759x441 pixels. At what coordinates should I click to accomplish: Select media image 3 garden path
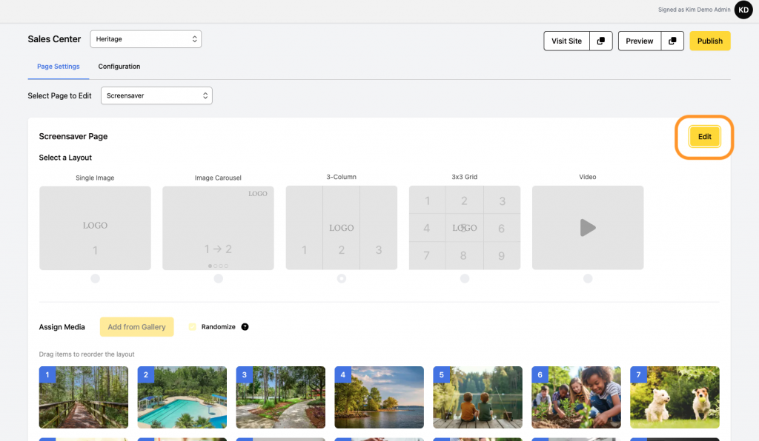tap(281, 397)
